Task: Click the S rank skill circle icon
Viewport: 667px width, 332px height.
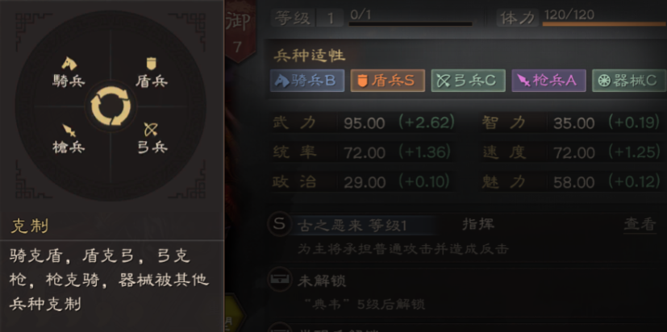Action: (x=279, y=224)
